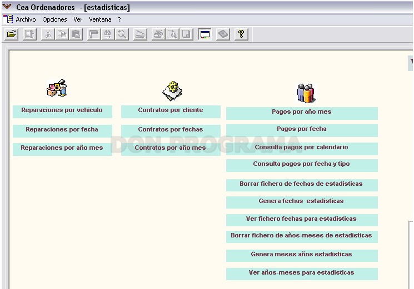Click the open folder toolbar icon
414x289 pixels.
click(11, 34)
